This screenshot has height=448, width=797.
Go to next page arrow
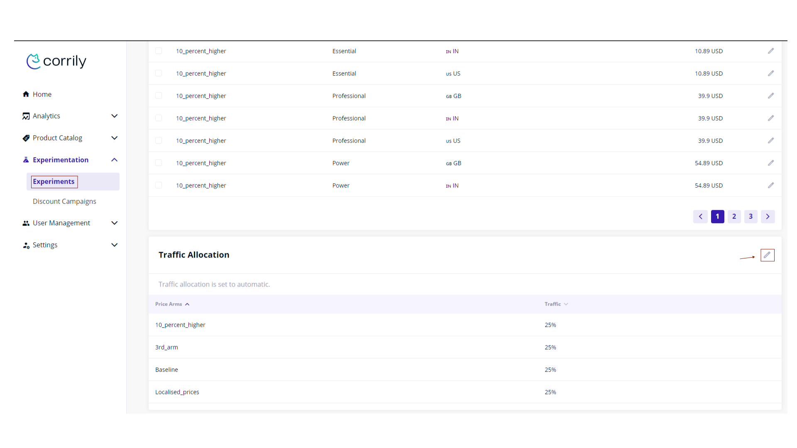(x=768, y=217)
